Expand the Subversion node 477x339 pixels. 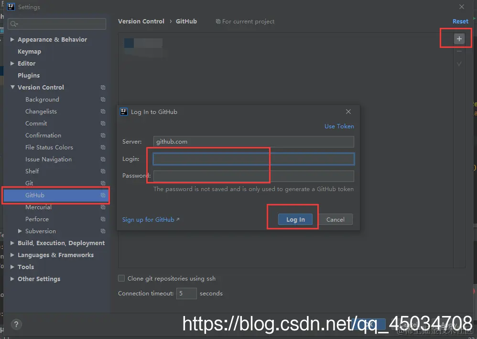pos(20,231)
